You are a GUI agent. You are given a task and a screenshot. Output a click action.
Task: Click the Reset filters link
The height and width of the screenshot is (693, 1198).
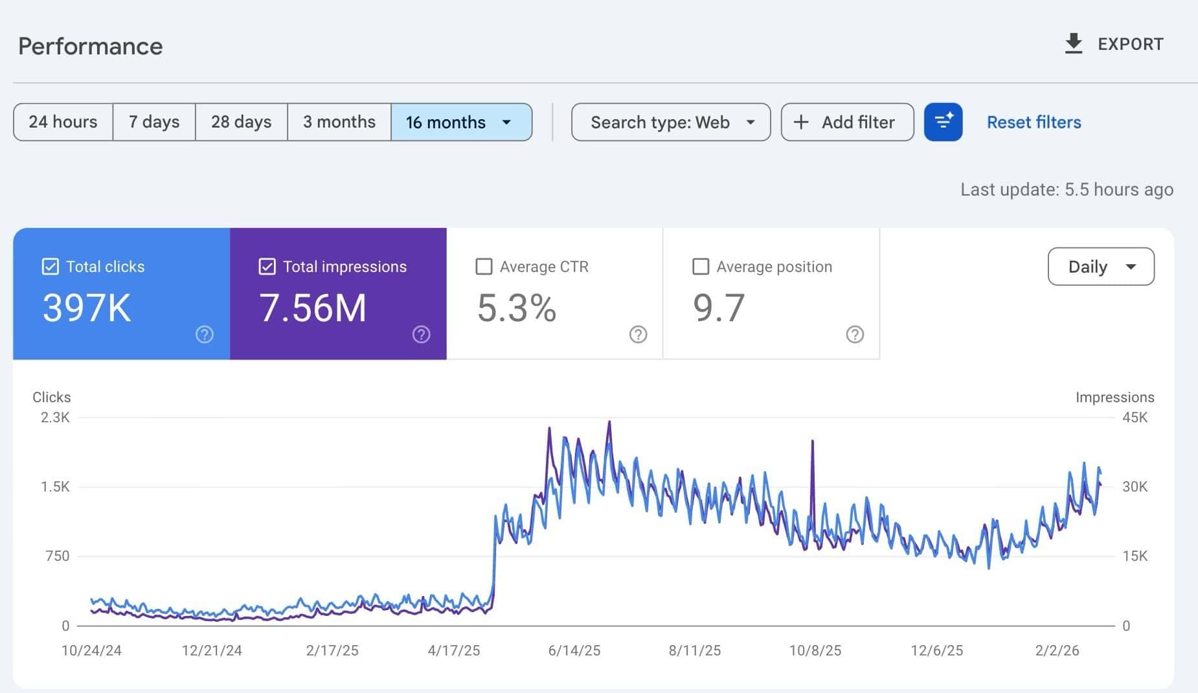[1034, 122]
